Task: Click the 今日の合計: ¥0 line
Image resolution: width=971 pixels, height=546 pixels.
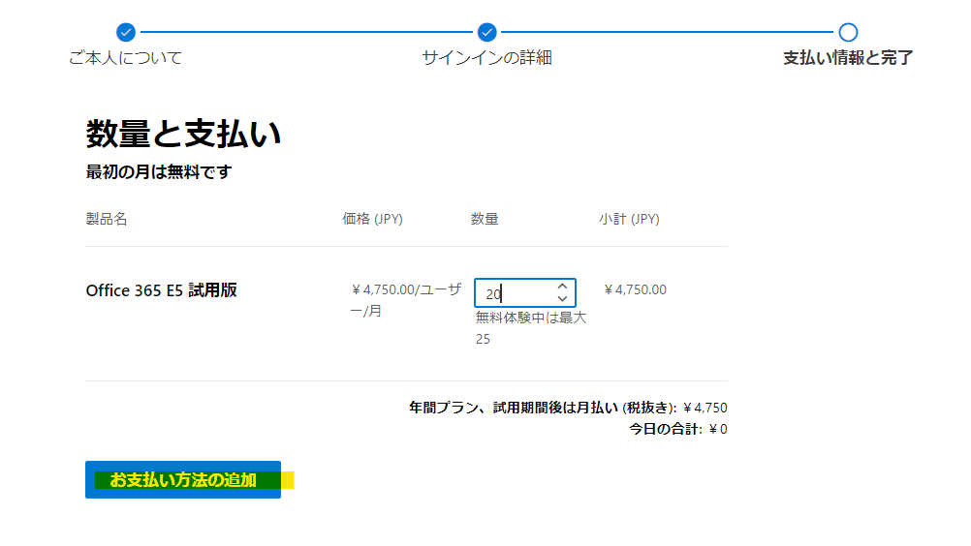Action: 678,429
